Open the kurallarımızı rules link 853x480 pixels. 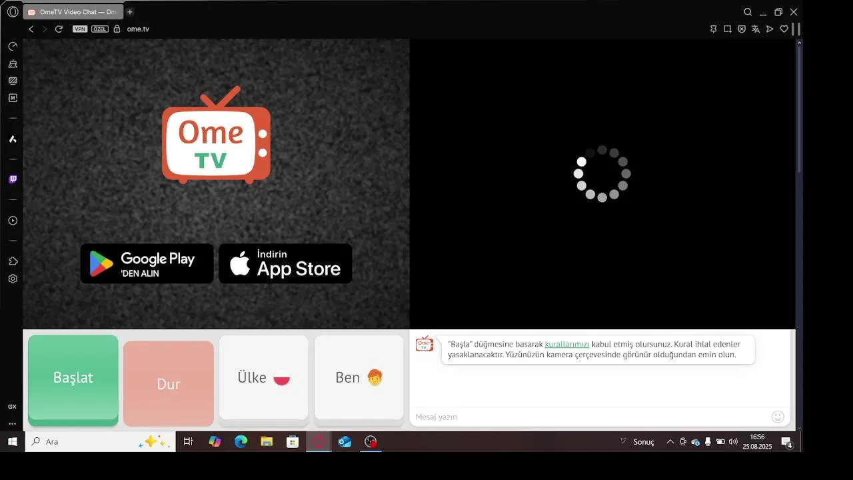(567, 344)
